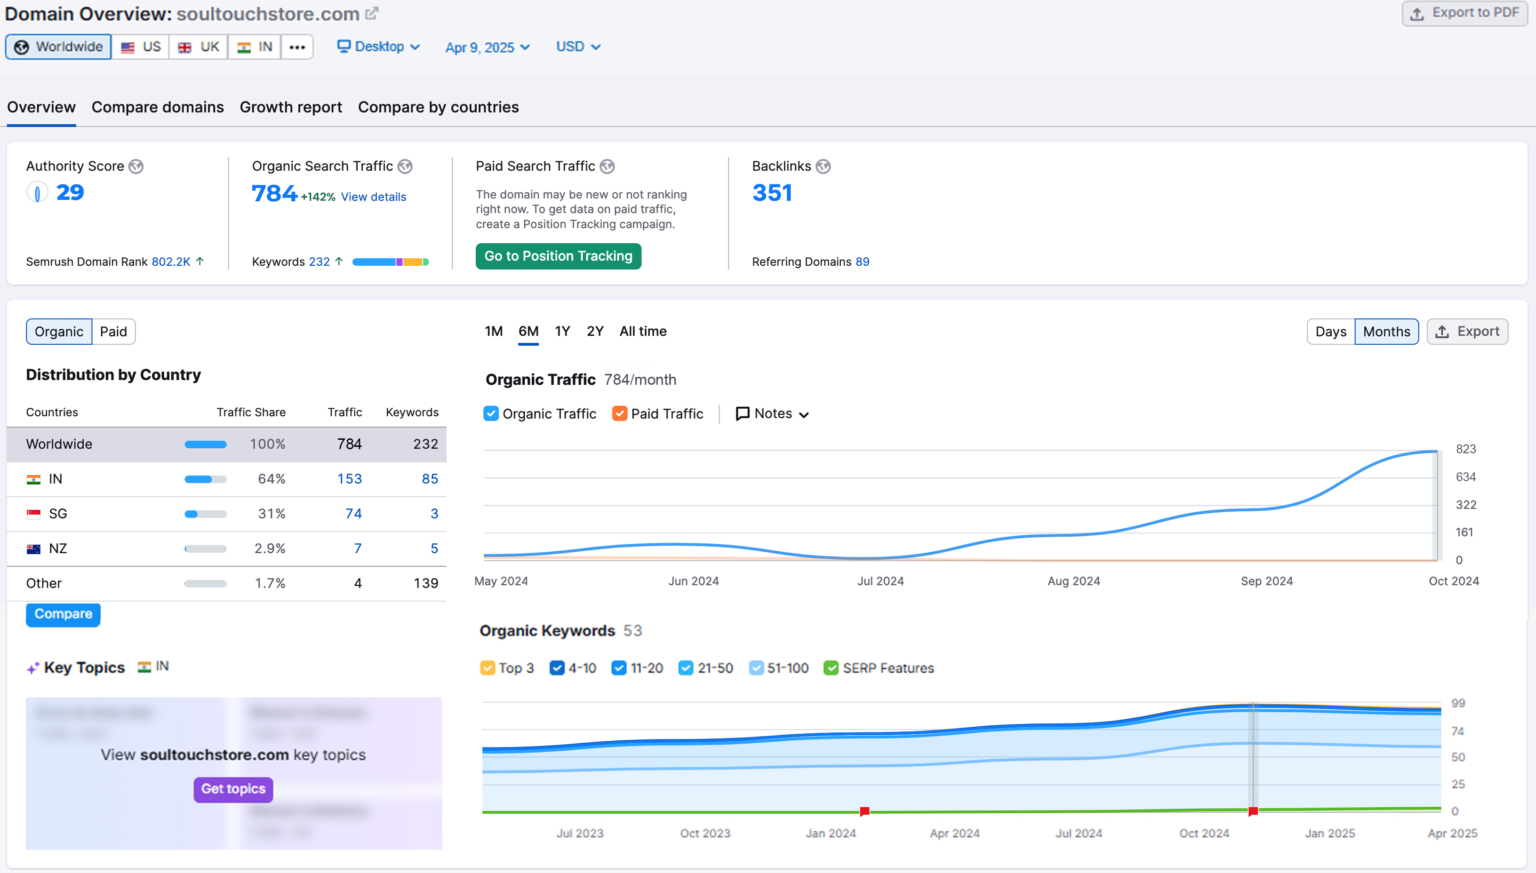Toggle the Organic Traffic checkbox

491,414
